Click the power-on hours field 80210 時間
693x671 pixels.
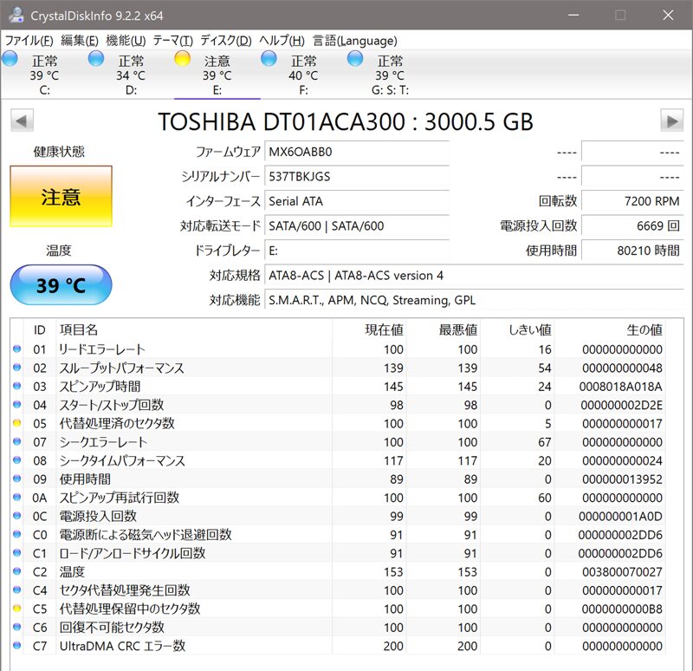tap(632, 251)
